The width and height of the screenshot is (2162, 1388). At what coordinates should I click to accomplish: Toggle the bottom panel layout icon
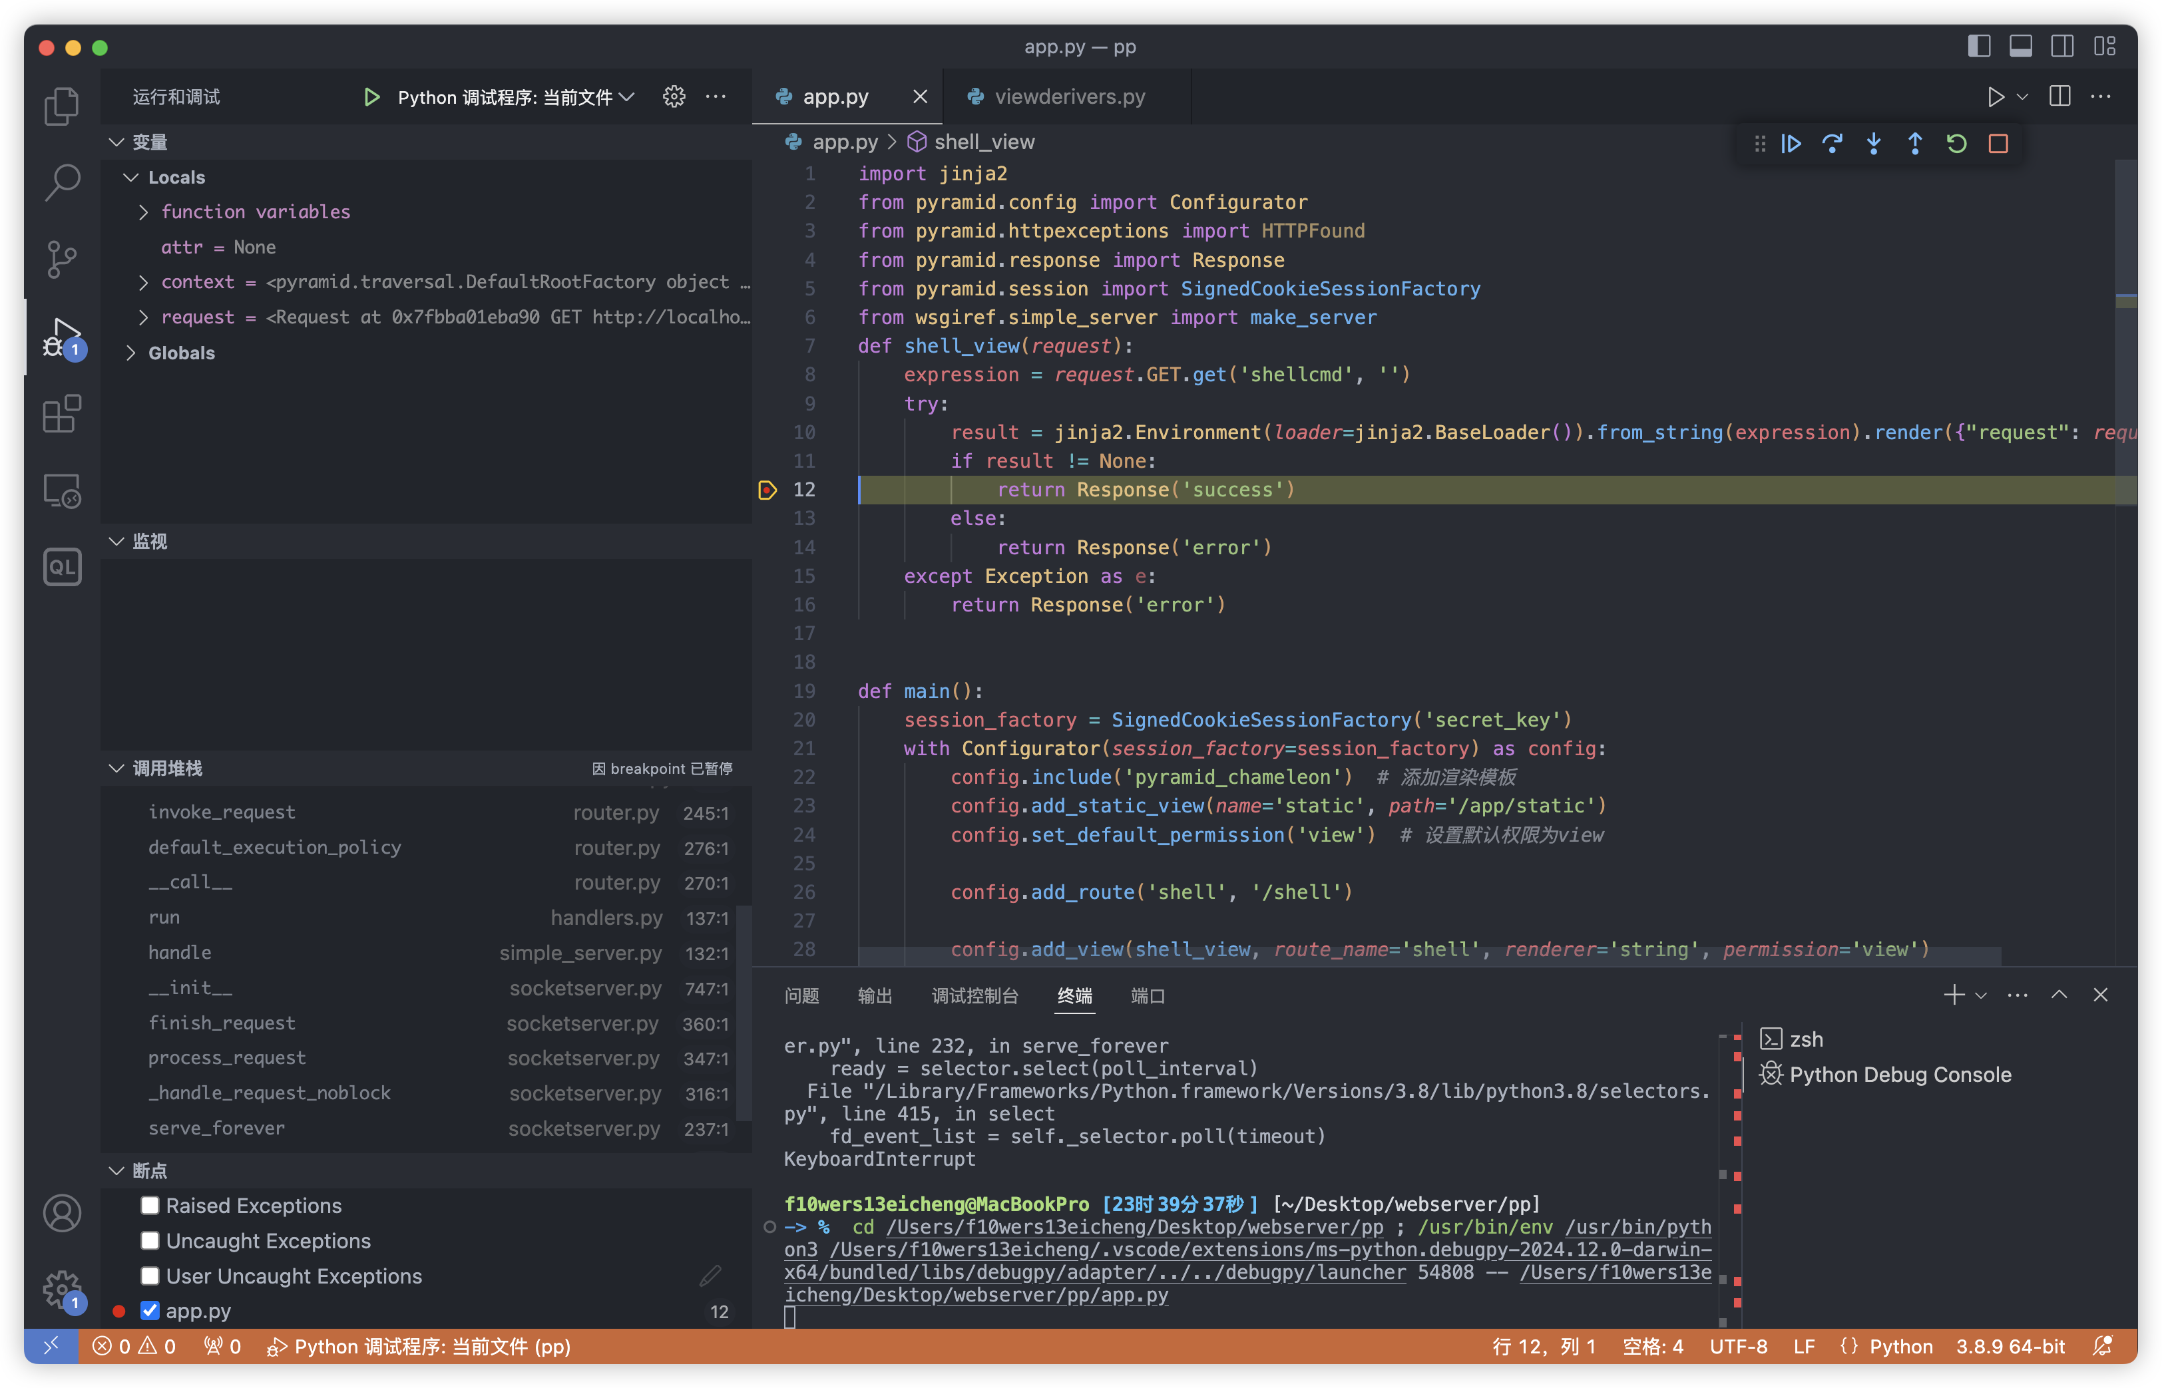(2020, 46)
